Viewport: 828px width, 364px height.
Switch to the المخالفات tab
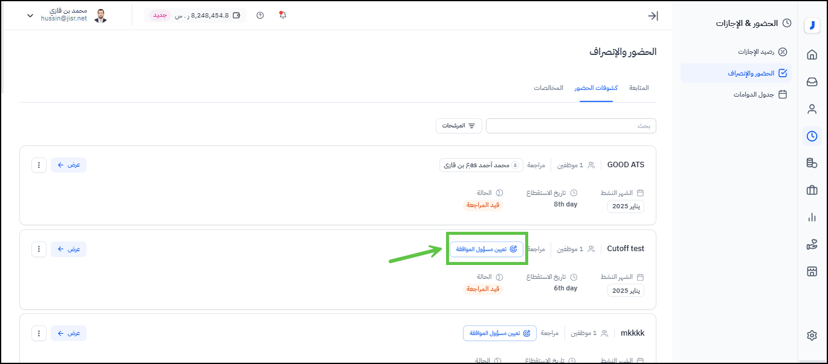click(x=548, y=88)
